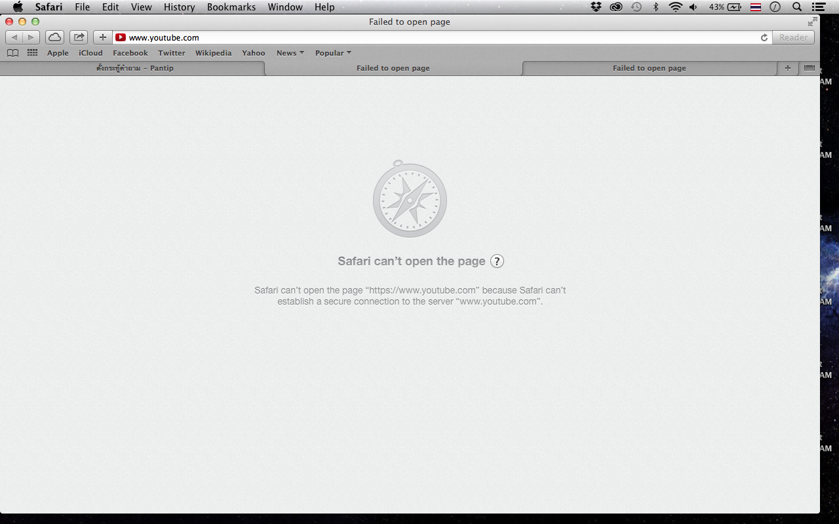839x524 pixels.
Task: Open Bluetooth status menu
Action: tap(655, 7)
